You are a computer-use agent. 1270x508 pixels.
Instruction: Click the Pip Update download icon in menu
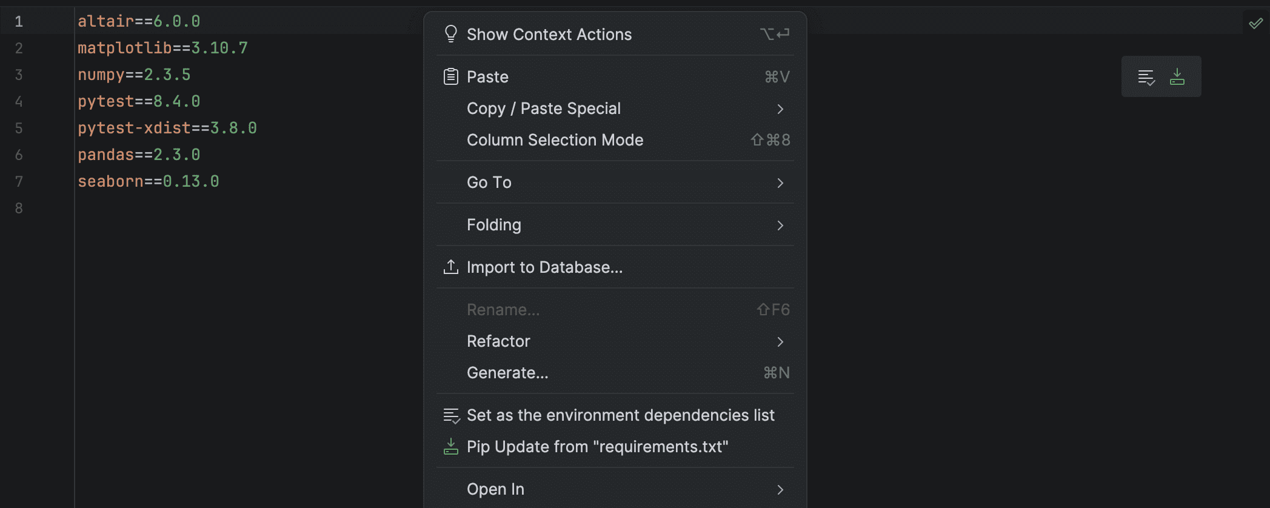[x=450, y=447]
